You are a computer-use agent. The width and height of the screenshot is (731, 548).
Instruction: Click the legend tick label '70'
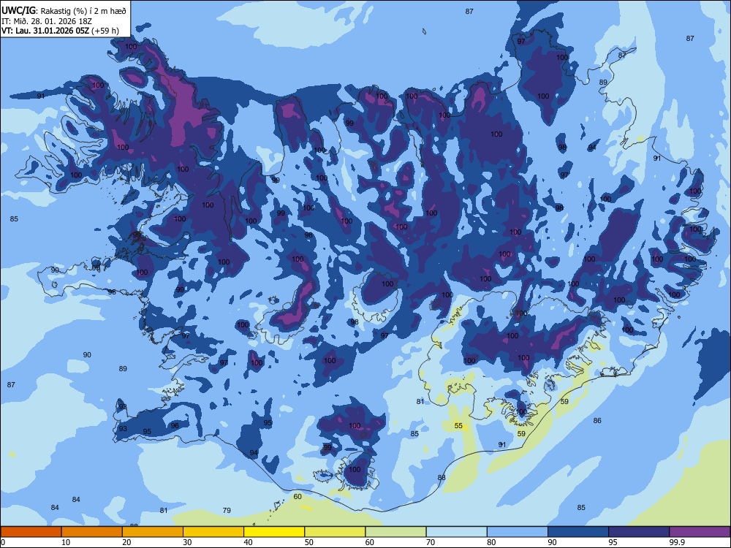[431, 542]
